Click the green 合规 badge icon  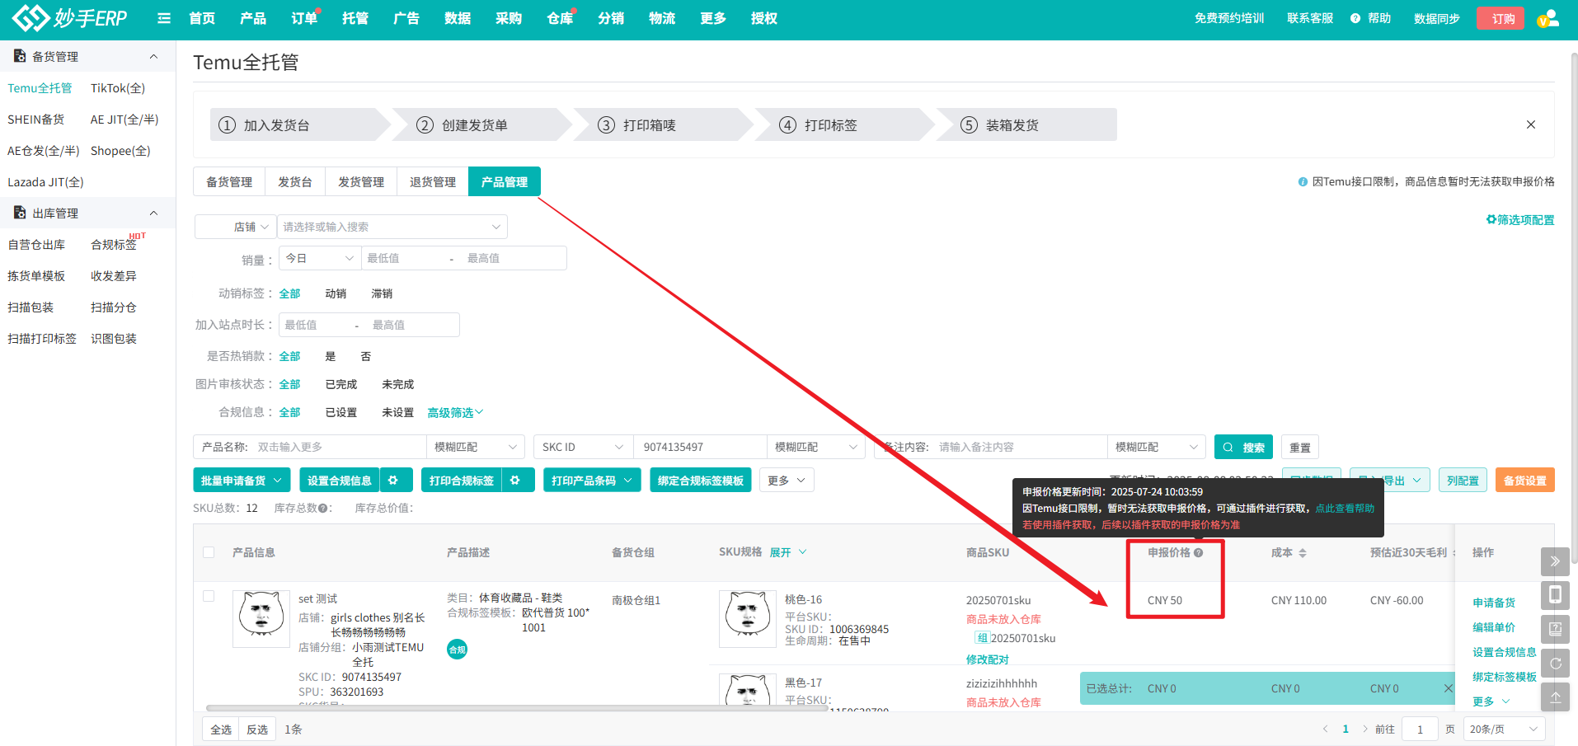pos(457,650)
